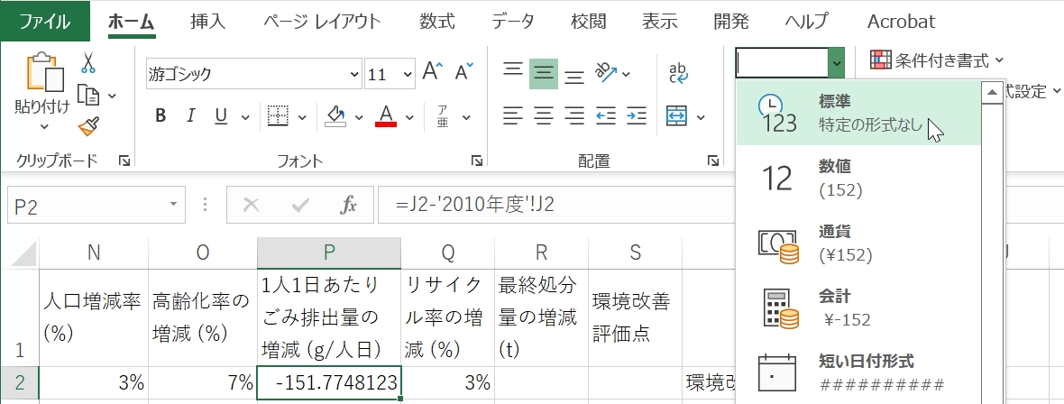This screenshot has width=1064, height=404.
Task: Select the 会計 accounting format
Action: [x=858, y=308]
